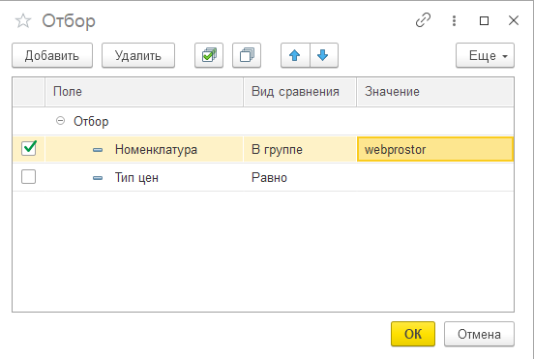Copy link to this form icon

pos(424,20)
